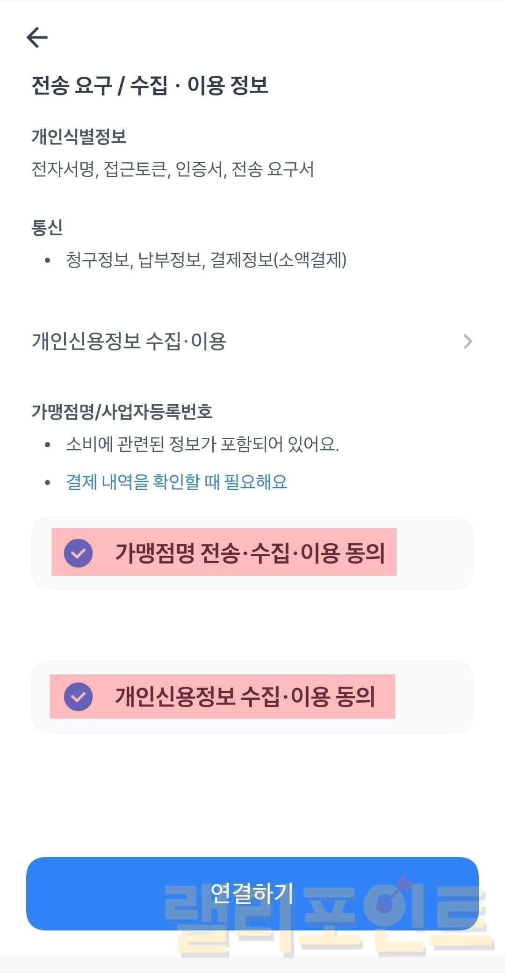Click the 청구정보, 납부정보, 결제정보(소액결제) item

coord(206,260)
